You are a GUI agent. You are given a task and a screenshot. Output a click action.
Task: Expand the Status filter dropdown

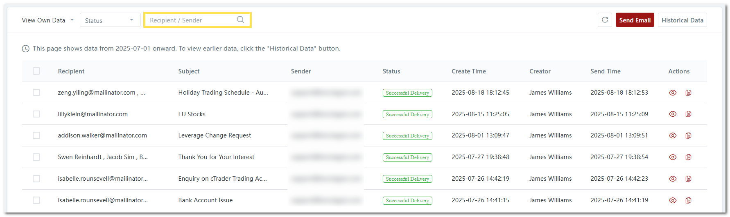point(110,20)
